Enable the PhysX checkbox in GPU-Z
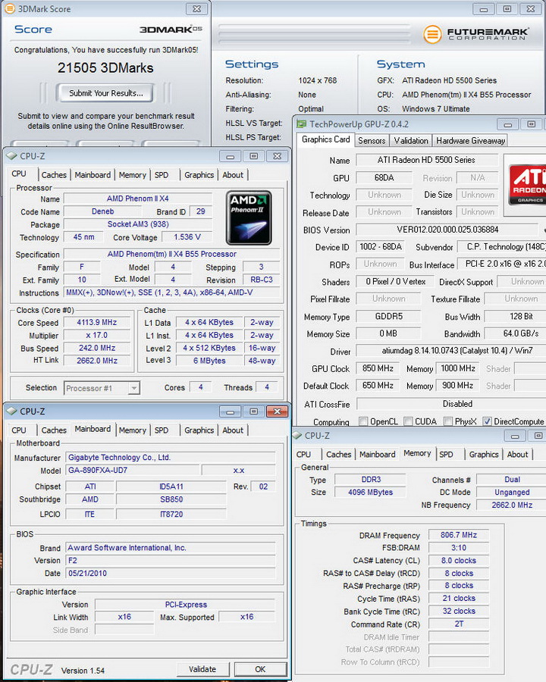This screenshot has height=682, width=546. coord(447,421)
